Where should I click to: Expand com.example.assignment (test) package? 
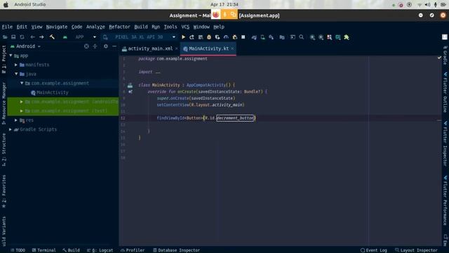point(22,111)
